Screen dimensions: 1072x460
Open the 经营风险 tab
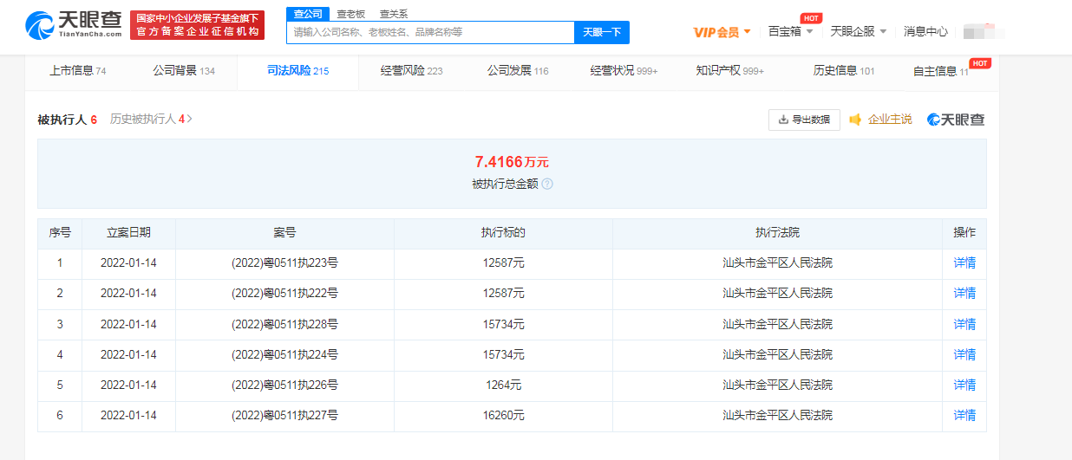[x=411, y=71]
